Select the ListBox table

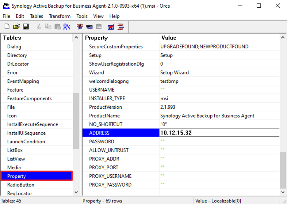(x=36, y=150)
